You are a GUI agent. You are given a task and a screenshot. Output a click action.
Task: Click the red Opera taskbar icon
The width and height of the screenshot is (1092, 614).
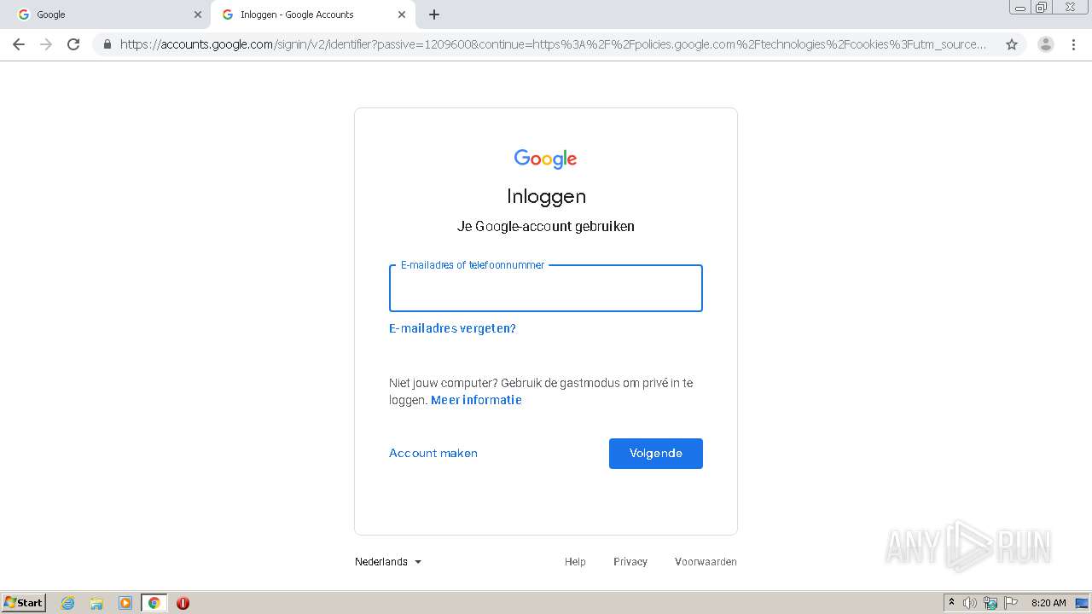coord(183,603)
